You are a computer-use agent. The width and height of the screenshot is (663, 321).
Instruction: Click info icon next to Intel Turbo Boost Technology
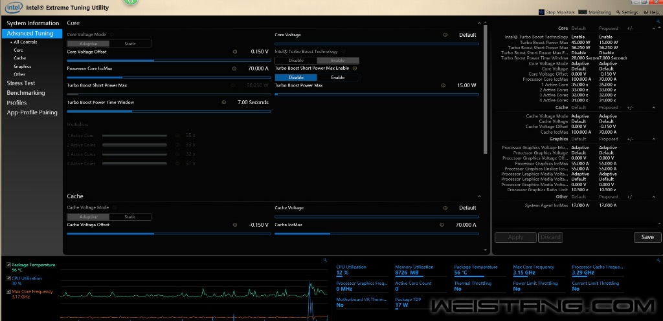(343, 52)
